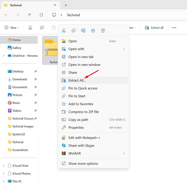Click the Delete trash icon in context menu
The image size is (187, 185).
point(103,31)
